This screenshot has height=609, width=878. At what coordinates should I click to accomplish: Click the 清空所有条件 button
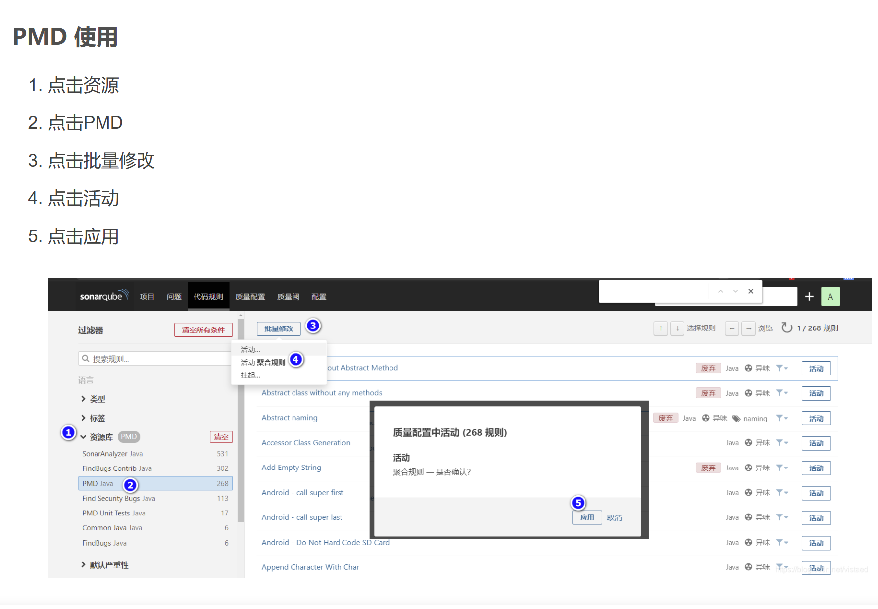[203, 329]
